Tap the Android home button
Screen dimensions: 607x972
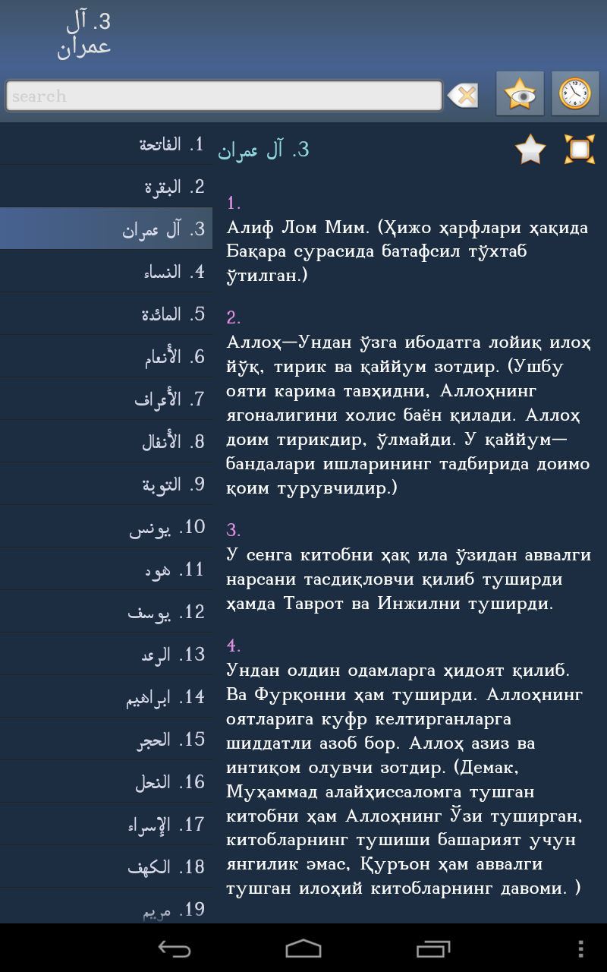(303, 948)
